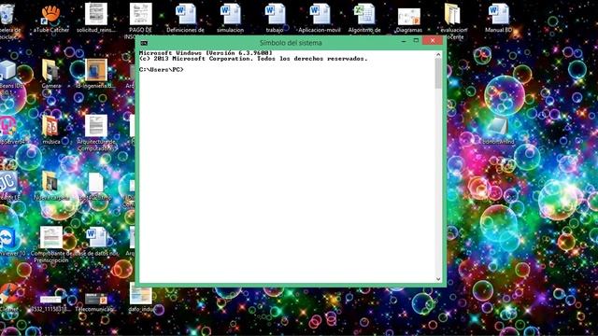The image size is (598, 336).
Task: Launch the CCleaner desktop shortcut
Action: (x=8, y=294)
